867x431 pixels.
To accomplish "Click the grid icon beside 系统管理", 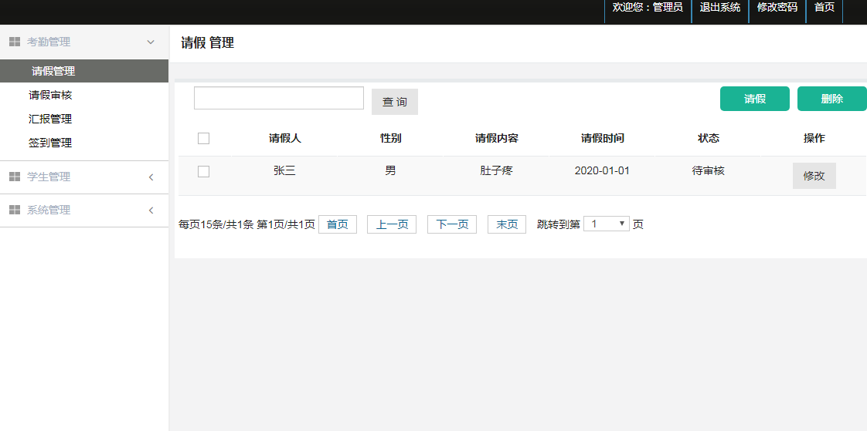I will 14,210.
